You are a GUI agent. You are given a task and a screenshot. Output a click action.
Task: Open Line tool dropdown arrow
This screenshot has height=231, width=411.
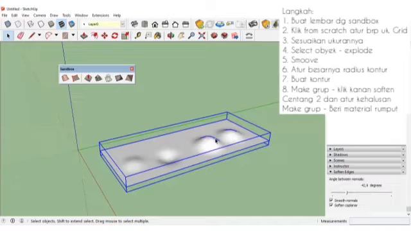point(40,35)
